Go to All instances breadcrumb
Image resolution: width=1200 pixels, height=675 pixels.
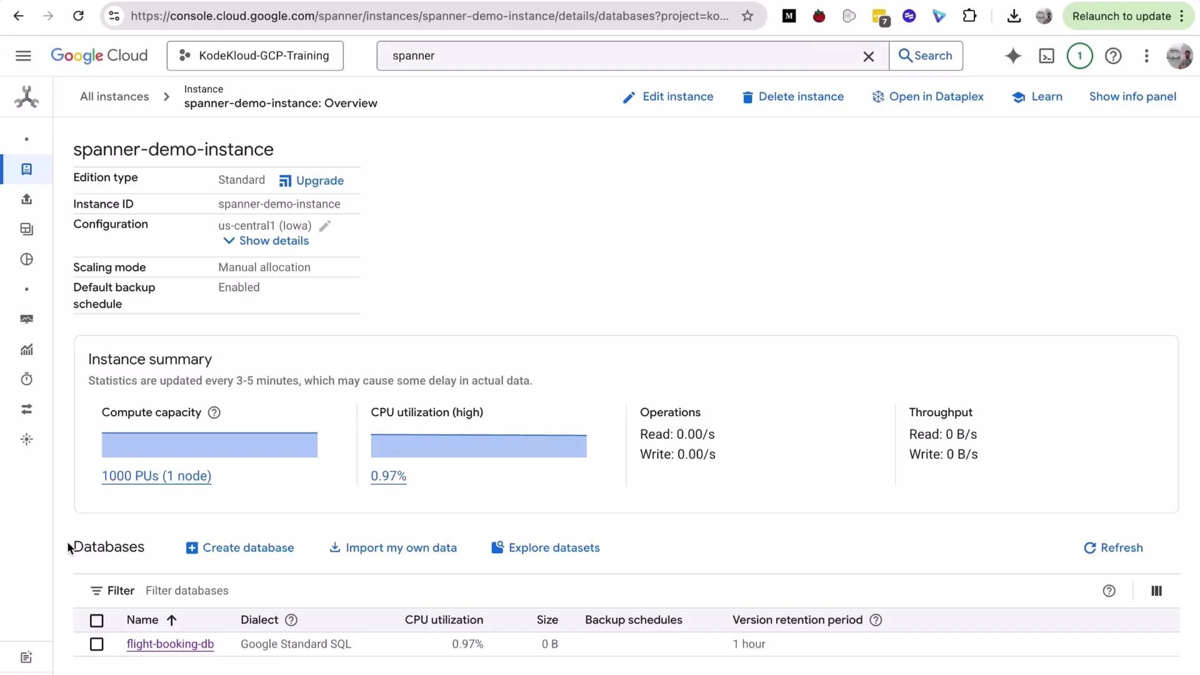(x=114, y=97)
